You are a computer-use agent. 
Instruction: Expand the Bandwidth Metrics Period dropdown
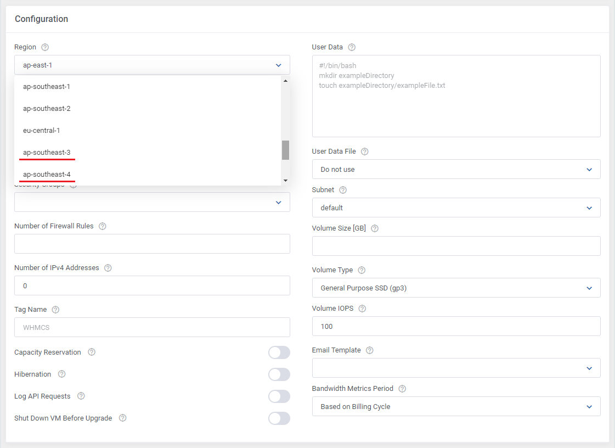(x=456, y=406)
